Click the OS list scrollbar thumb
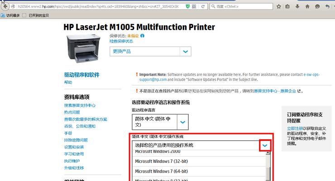This screenshot has height=181, width=335. pos(268,174)
